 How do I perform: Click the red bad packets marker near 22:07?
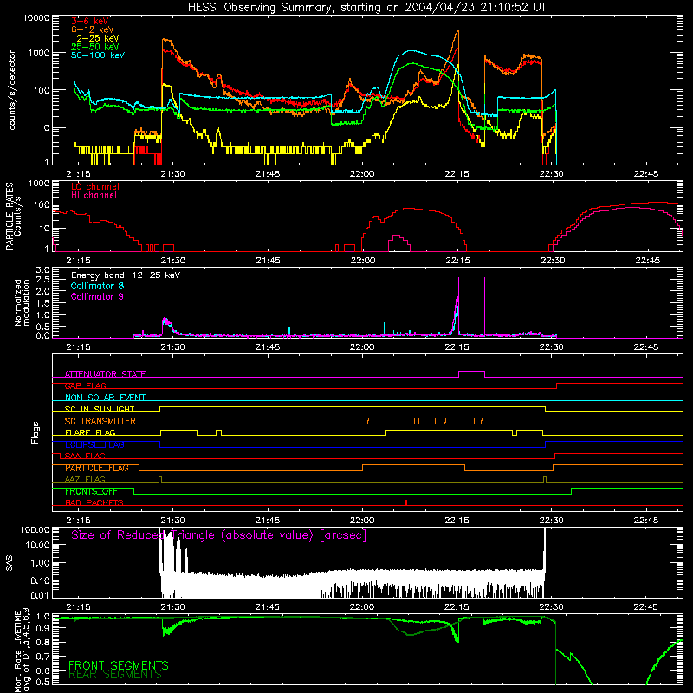(406, 502)
